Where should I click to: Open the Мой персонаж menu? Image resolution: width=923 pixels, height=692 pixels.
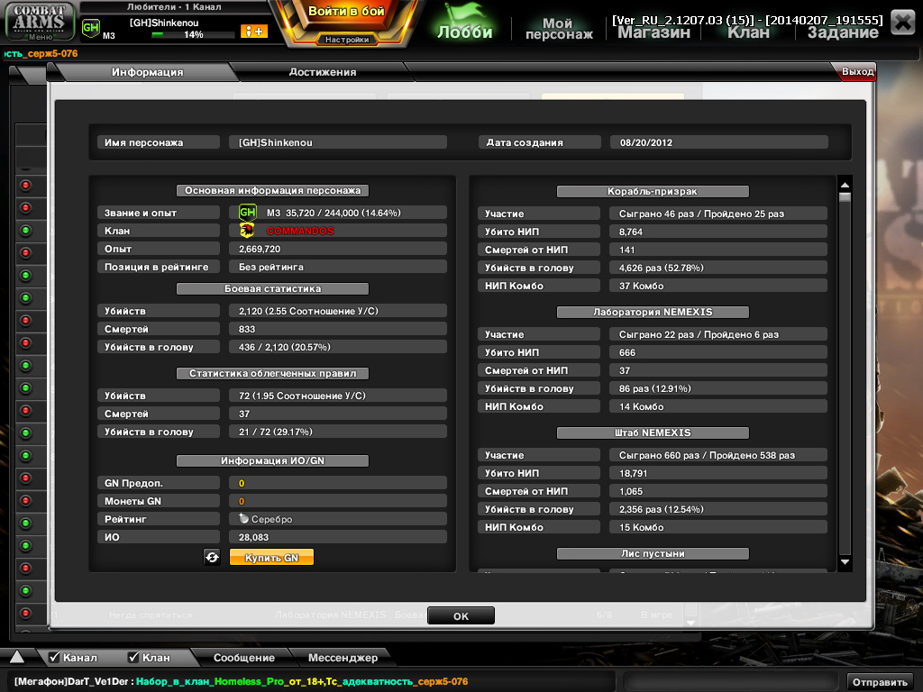point(559,28)
